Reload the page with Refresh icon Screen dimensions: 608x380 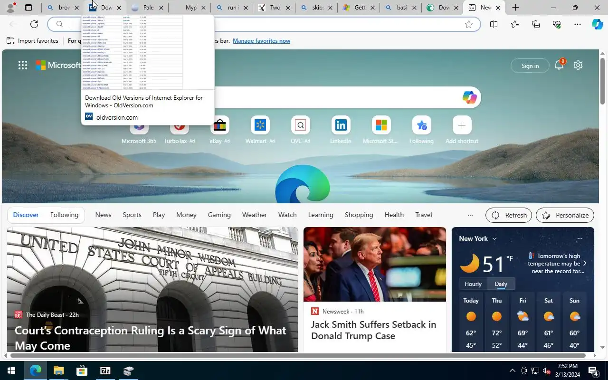coord(34,24)
